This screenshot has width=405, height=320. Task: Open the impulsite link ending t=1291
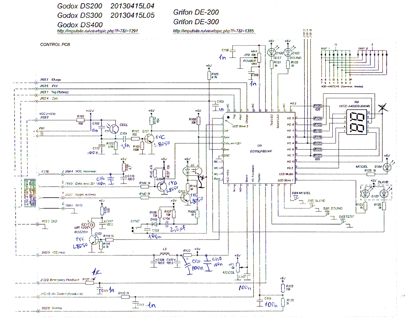tap(97, 31)
